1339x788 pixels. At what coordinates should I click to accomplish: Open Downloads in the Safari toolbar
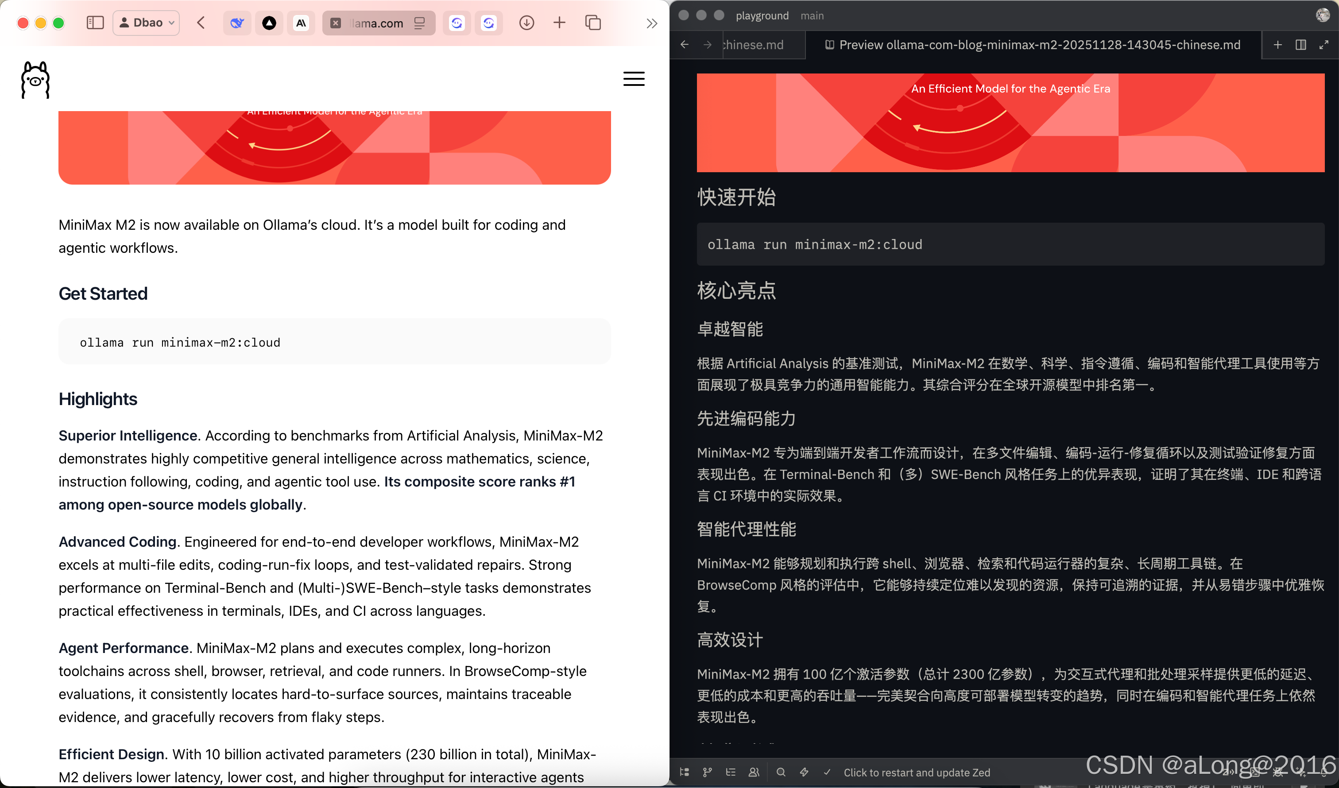526,23
